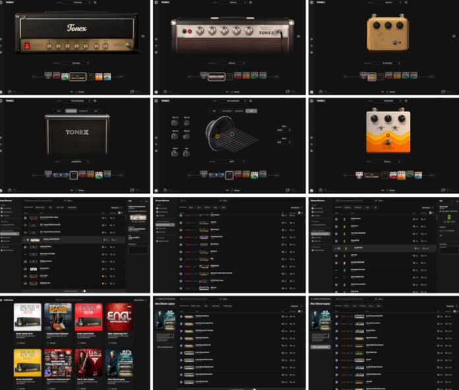This screenshot has height=390, width=459.
Task: Open the second mic dropdown right of the speaker
Action: click(x=284, y=142)
